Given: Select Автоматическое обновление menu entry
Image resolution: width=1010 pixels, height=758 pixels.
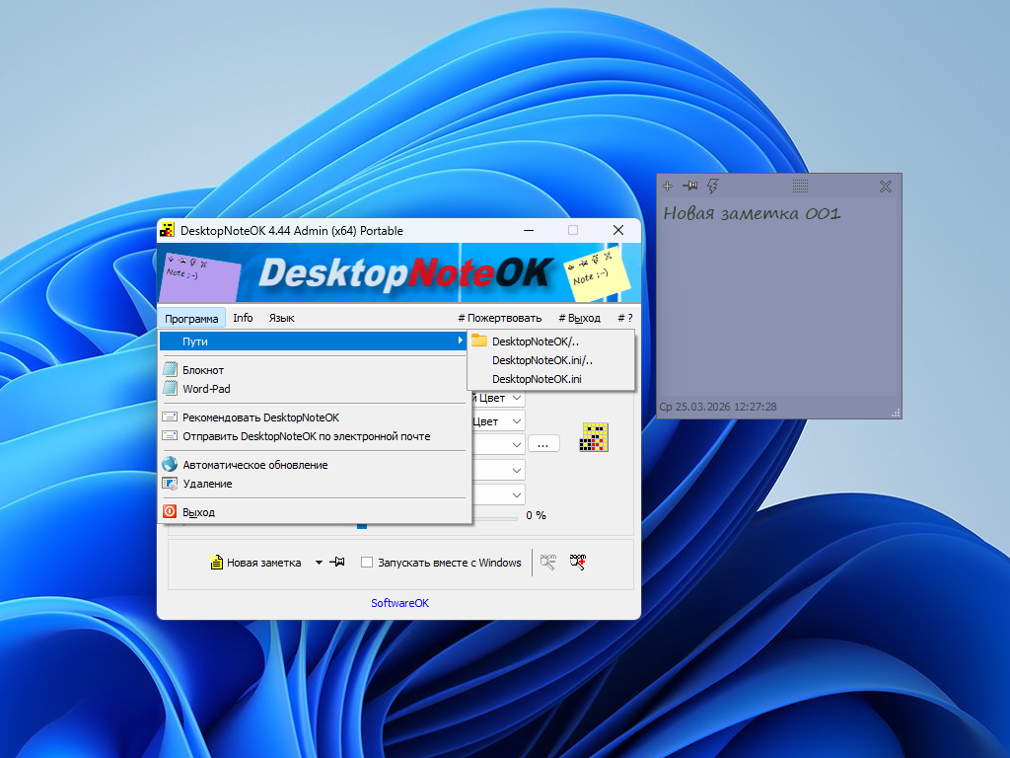Looking at the screenshot, I should (313, 465).
